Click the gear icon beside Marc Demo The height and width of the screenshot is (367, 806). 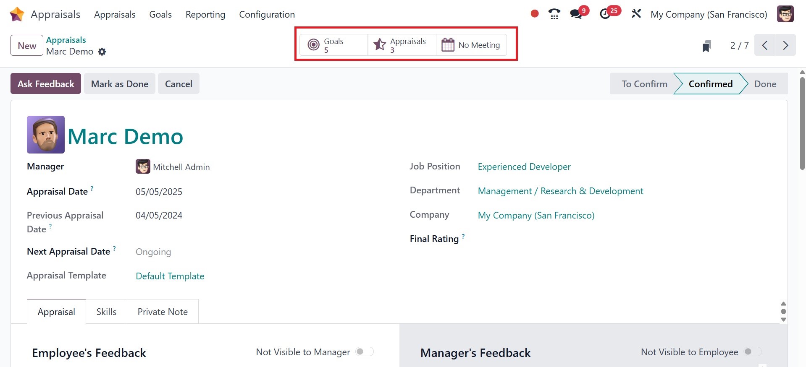pyautogui.click(x=102, y=52)
